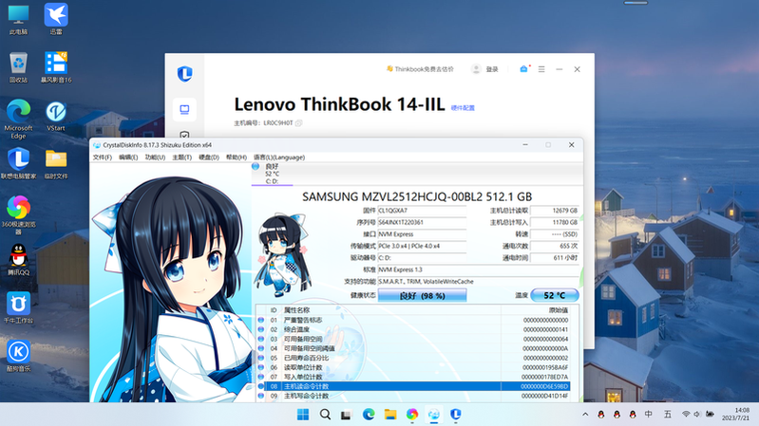The width and height of the screenshot is (759, 426).
Task: Click the 传输模式 PCIe field
Action: click(422, 246)
